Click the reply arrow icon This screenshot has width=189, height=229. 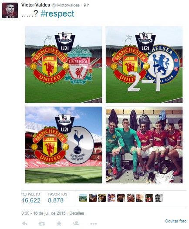coord(25,223)
